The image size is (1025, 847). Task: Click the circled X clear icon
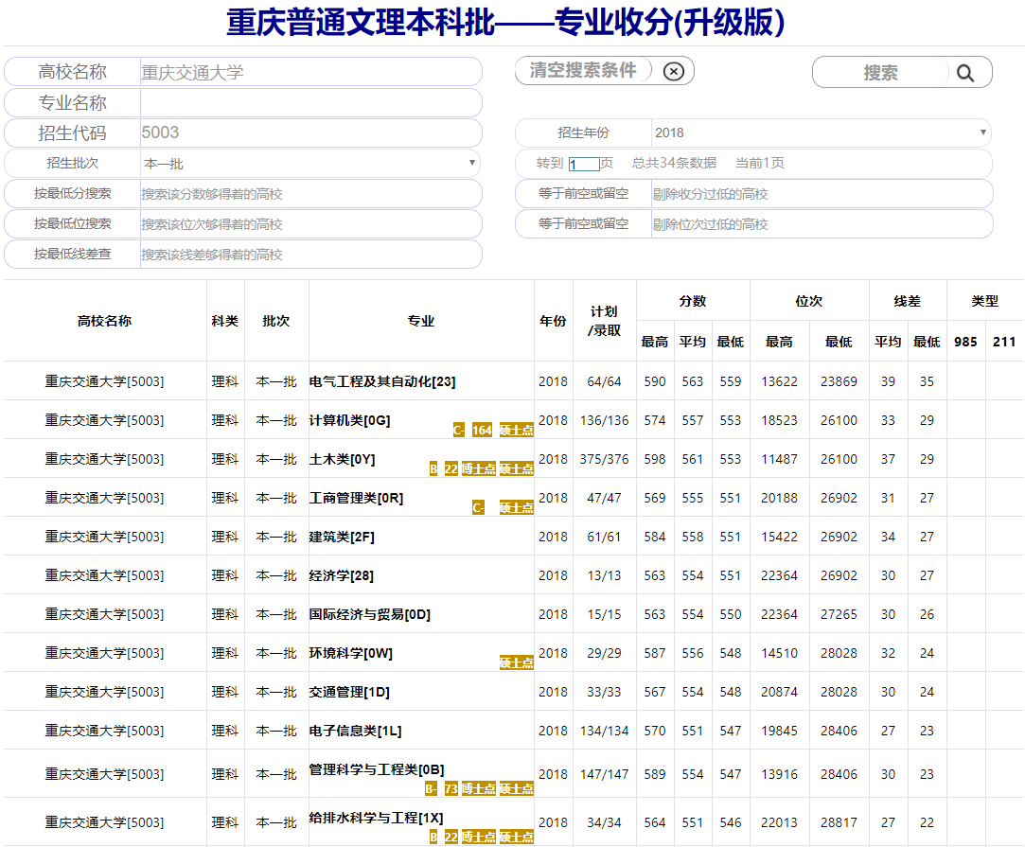click(x=673, y=71)
